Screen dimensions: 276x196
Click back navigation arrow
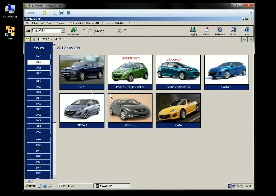point(34,39)
